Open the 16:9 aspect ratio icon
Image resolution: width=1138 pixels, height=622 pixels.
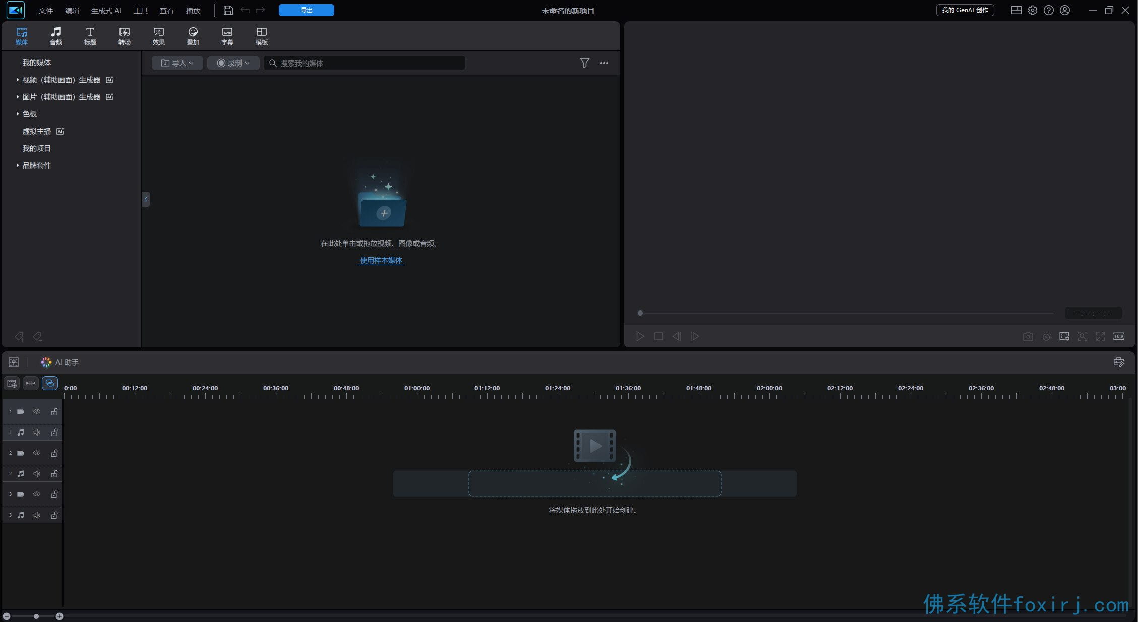[1119, 336]
